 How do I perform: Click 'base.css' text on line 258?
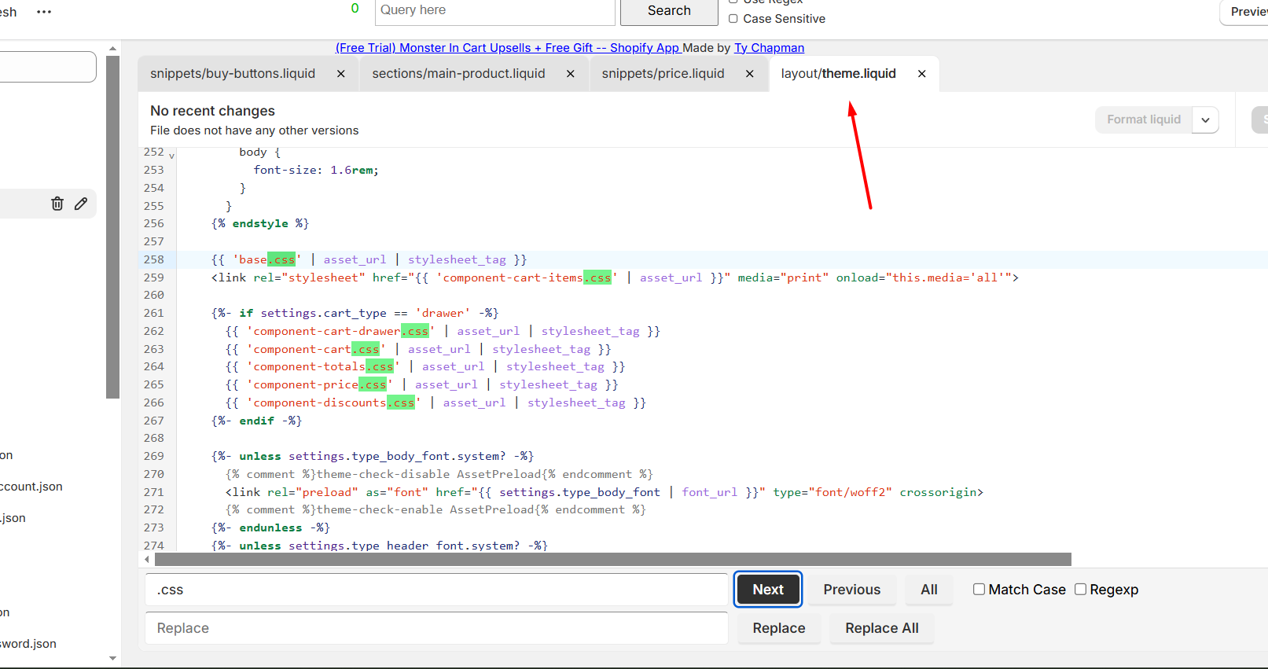(267, 259)
